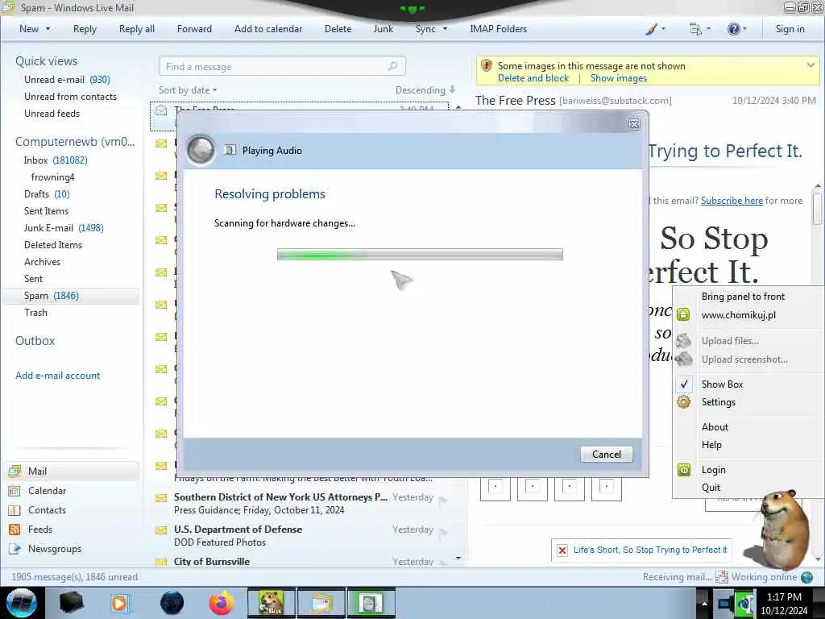
Task: Select Quit in tray context menu
Action: click(711, 488)
